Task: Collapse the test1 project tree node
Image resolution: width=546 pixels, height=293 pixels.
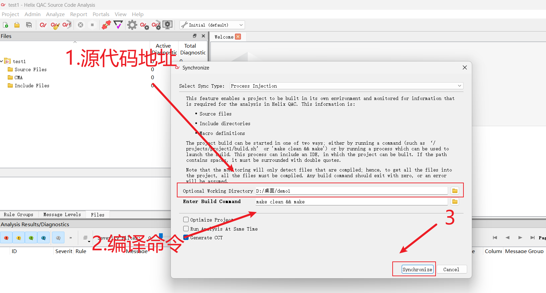Action: coord(2,61)
